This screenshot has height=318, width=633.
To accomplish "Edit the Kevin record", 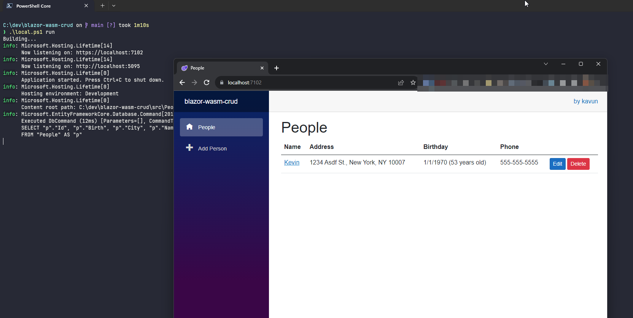I will click(x=558, y=164).
